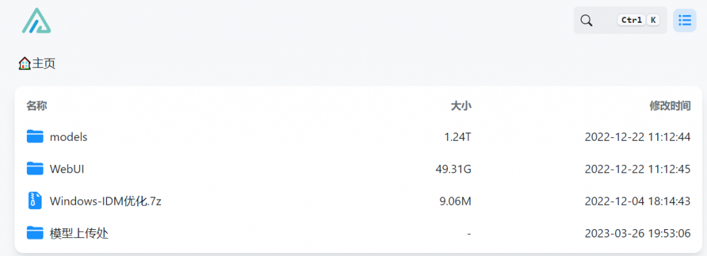This screenshot has height=256, width=707.
Task: Sort by 名称 column header
Action: tap(37, 106)
